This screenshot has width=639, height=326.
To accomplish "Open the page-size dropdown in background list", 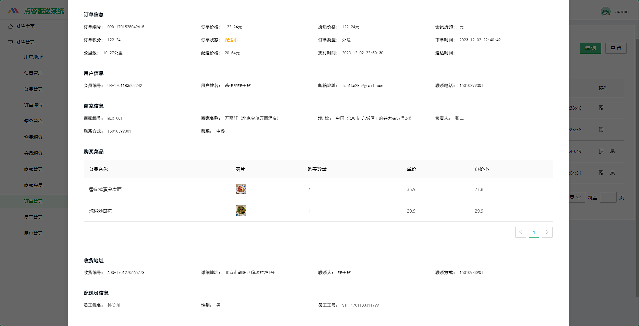I will [577, 197].
